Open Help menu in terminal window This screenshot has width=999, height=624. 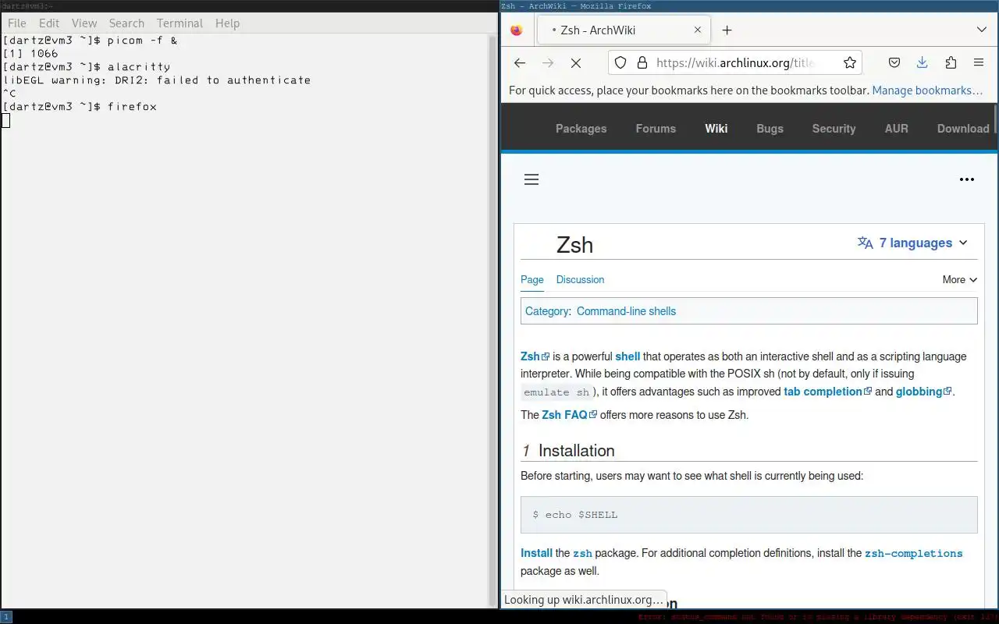click(x=227, y=23)
